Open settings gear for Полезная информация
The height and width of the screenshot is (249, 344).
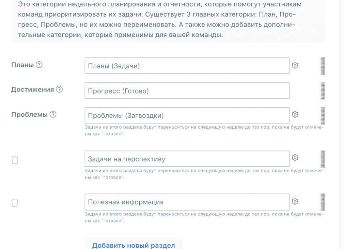tap(295, 201)
